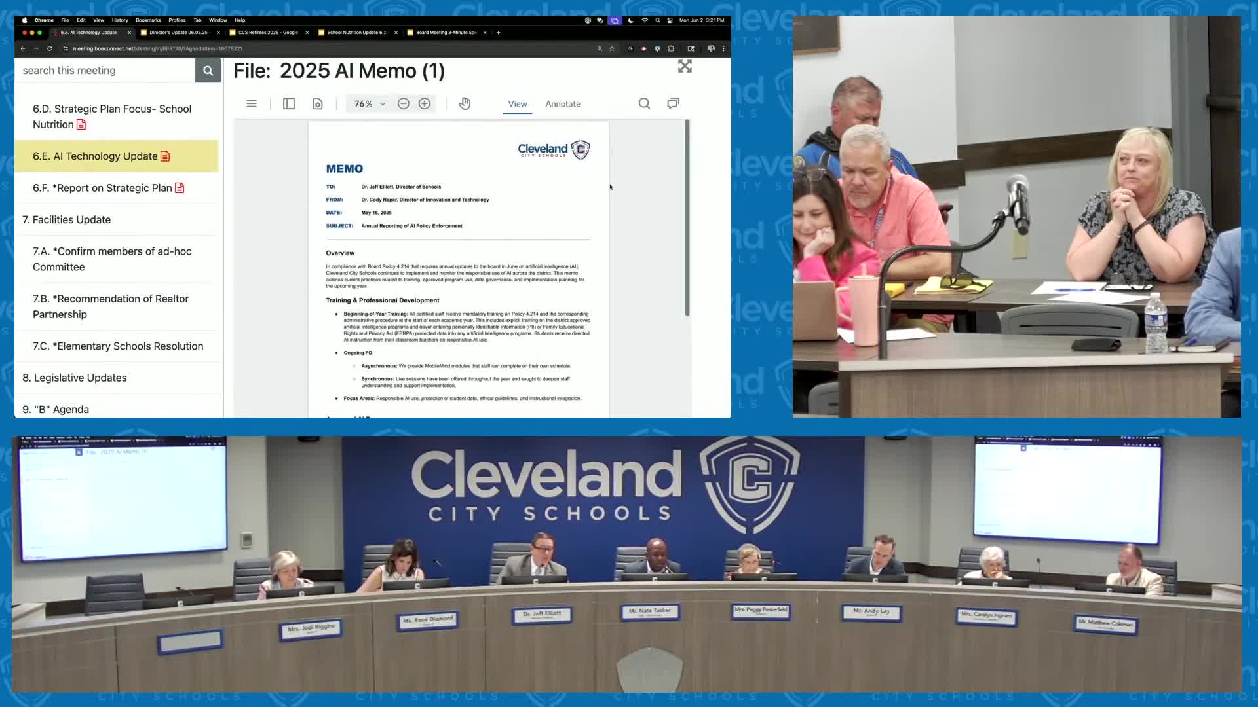The width and height of the screenshot is (1258, 707).
Task: Switch to the 'Board Meeting 3-Minute' browser tab
Action: coord(446,32)
